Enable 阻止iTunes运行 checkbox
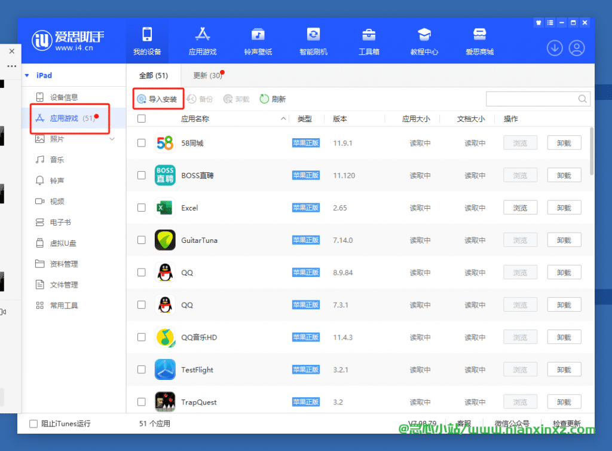Viewport: 612px width, 451px height. coord(33,423)
